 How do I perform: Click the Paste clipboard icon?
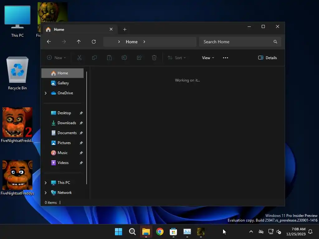pos(109,58)
